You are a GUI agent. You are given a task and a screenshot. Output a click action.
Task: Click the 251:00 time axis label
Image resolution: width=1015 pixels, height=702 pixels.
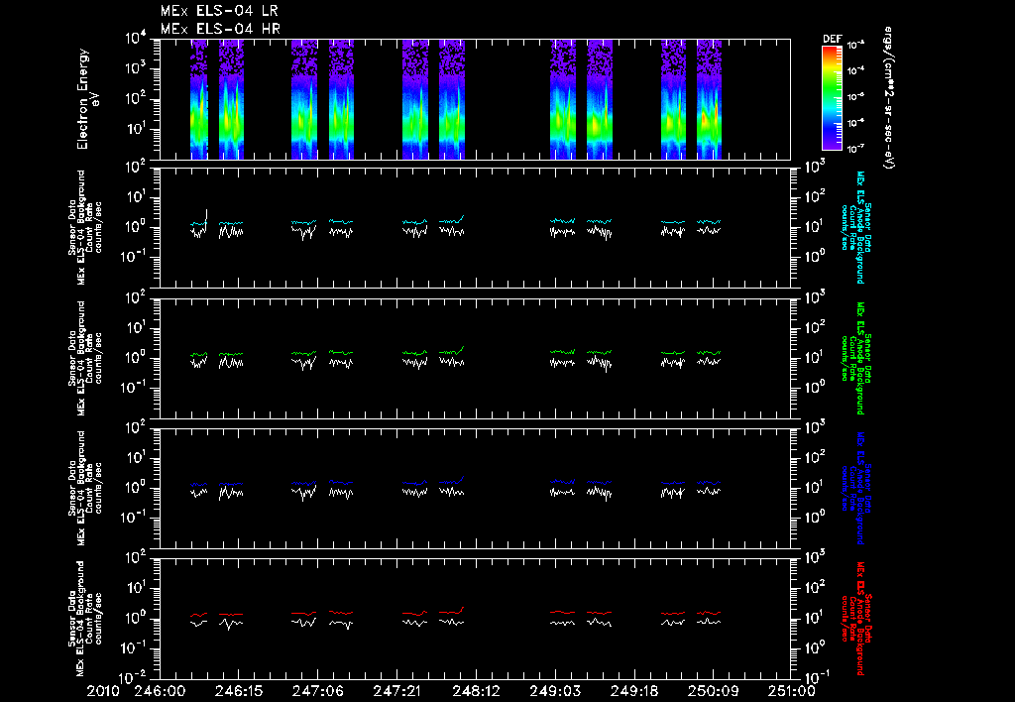tap(791, 691)
